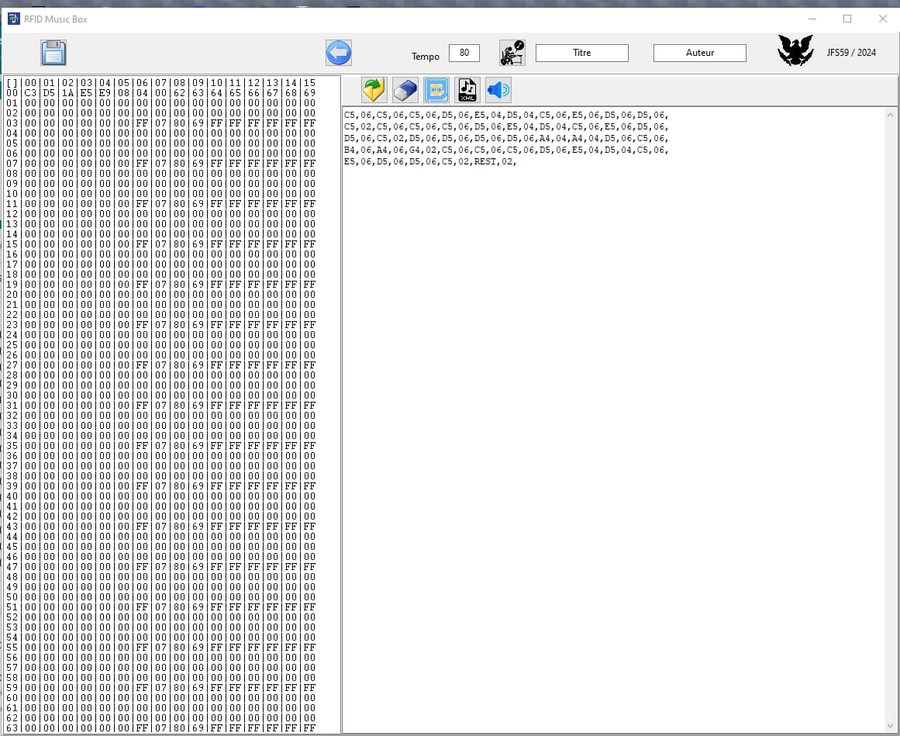Viewport: 900px width, 736px height.
Task: Click the [] corner header of the hex table
Action: (12, 83)
